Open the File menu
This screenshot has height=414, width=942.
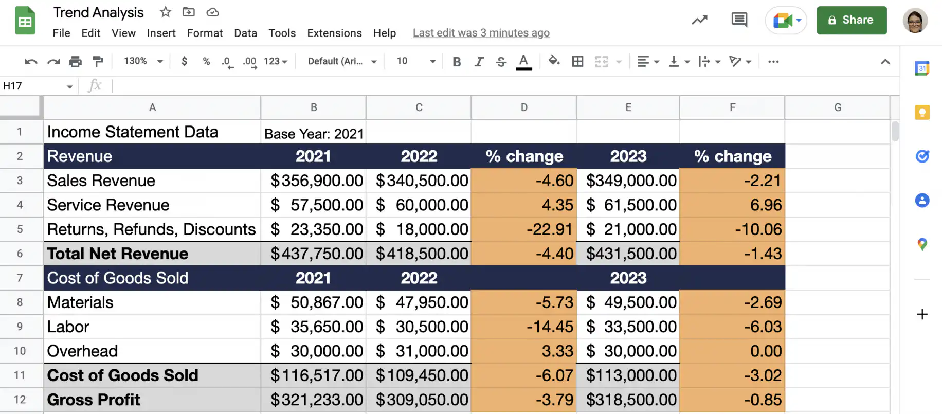click(x=61, y=33)
